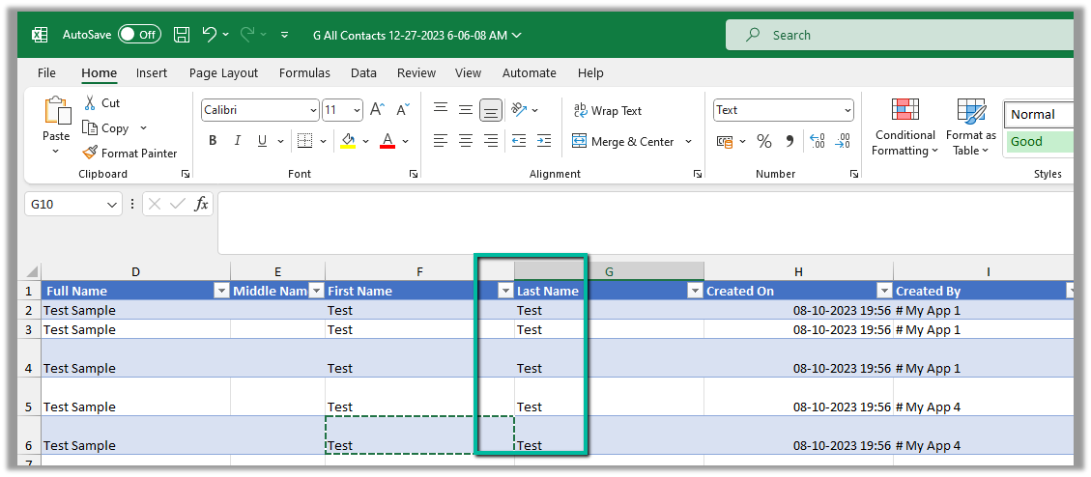The image size is (1091, 477).
Task: Toggle Wrap Text option
Action: coord(607,111)
